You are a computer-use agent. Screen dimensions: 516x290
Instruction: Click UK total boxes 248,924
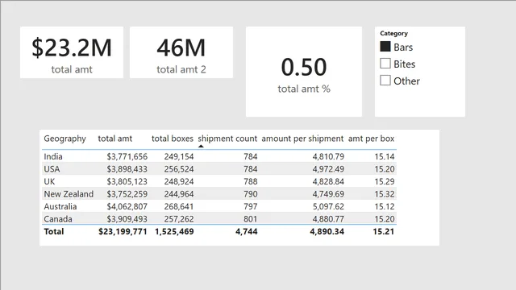pyautogui.click(x=179, y=181)
